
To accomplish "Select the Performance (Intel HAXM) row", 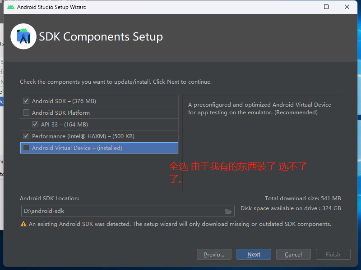I will coord(83,136).
